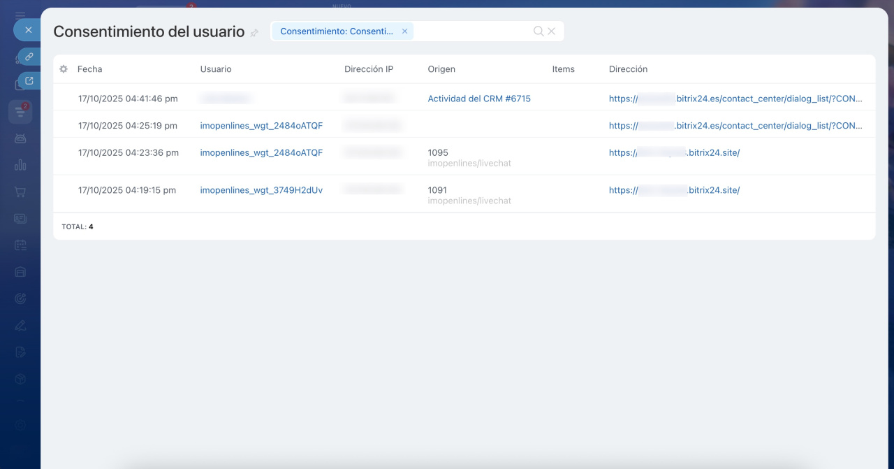Close the slider panel with the X button

(28, 30)
